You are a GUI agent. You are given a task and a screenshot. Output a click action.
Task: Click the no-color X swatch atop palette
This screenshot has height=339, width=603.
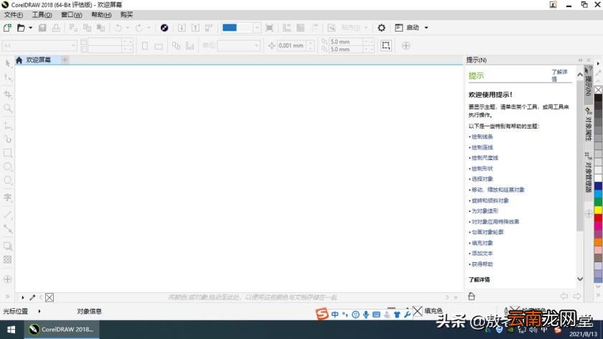coord(598,90)
